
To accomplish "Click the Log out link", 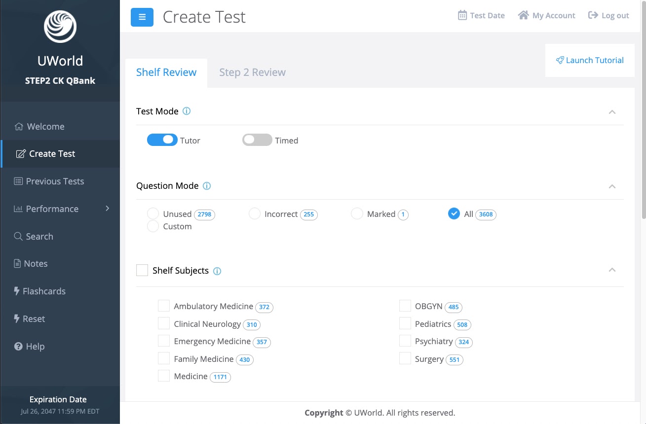I will click(x=608, y=15).
